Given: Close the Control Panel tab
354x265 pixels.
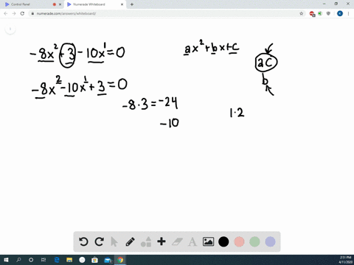Looking at the screenshot, I should [x=60, y=4].
